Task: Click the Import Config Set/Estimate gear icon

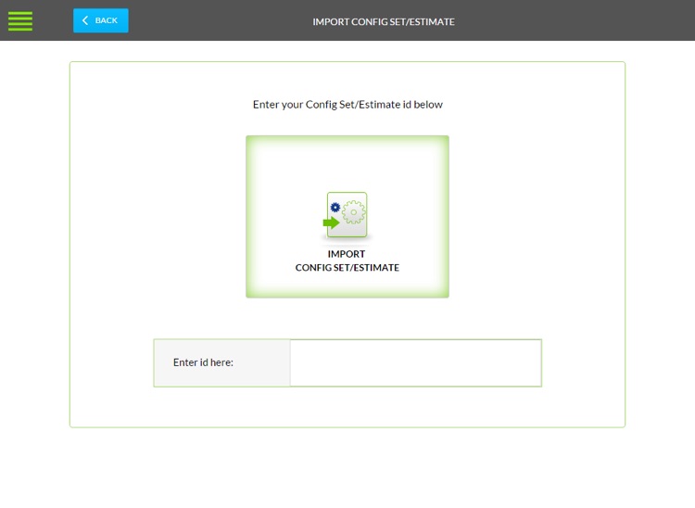Action: [x=346, y=216]
